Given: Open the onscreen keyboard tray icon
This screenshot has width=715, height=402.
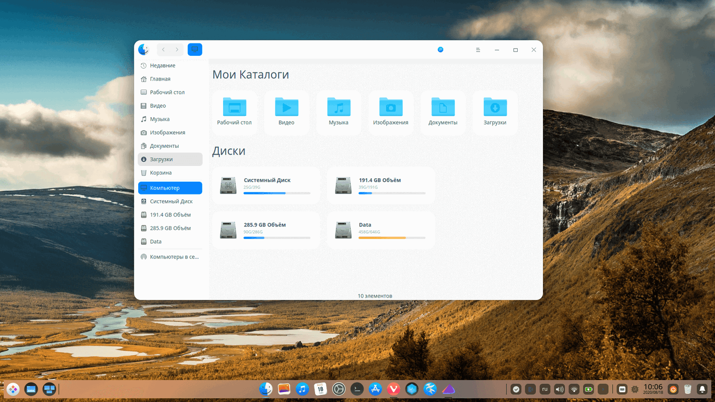Looking at the screenshot, I should tap(622, 389).
